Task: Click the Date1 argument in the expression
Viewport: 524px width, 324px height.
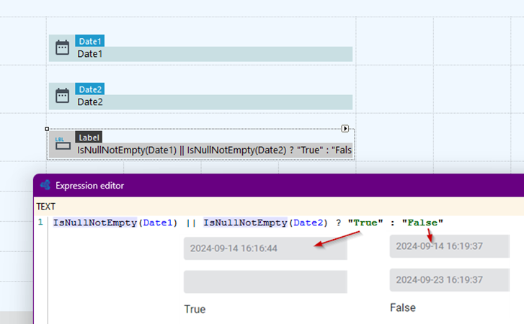Action: (158, 222)
